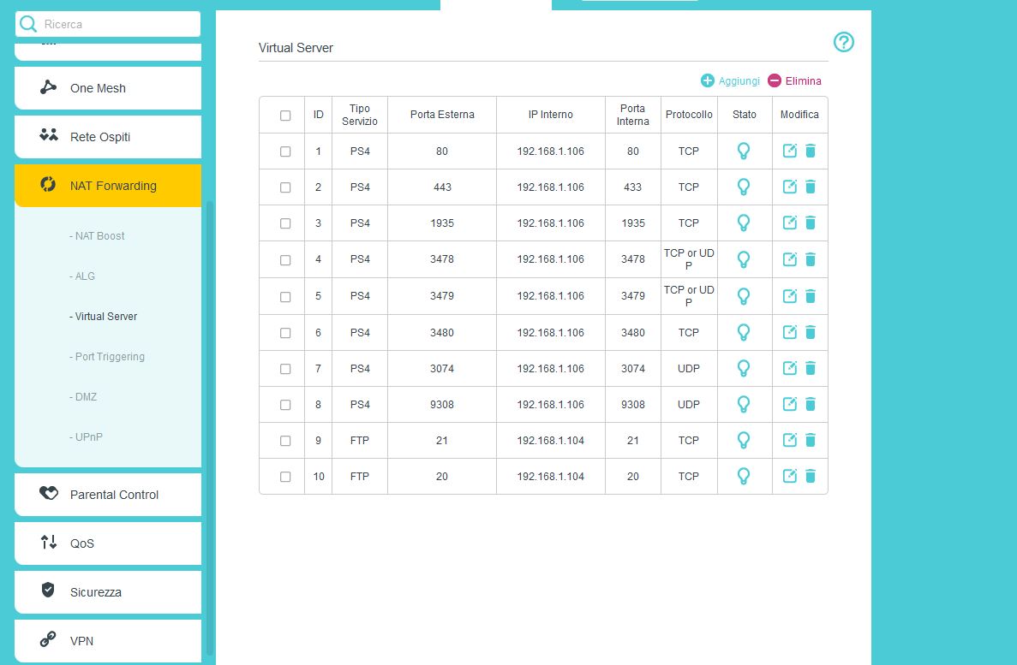Click the Ricerca search field
1017x665 pixels.
coord(116,25)
